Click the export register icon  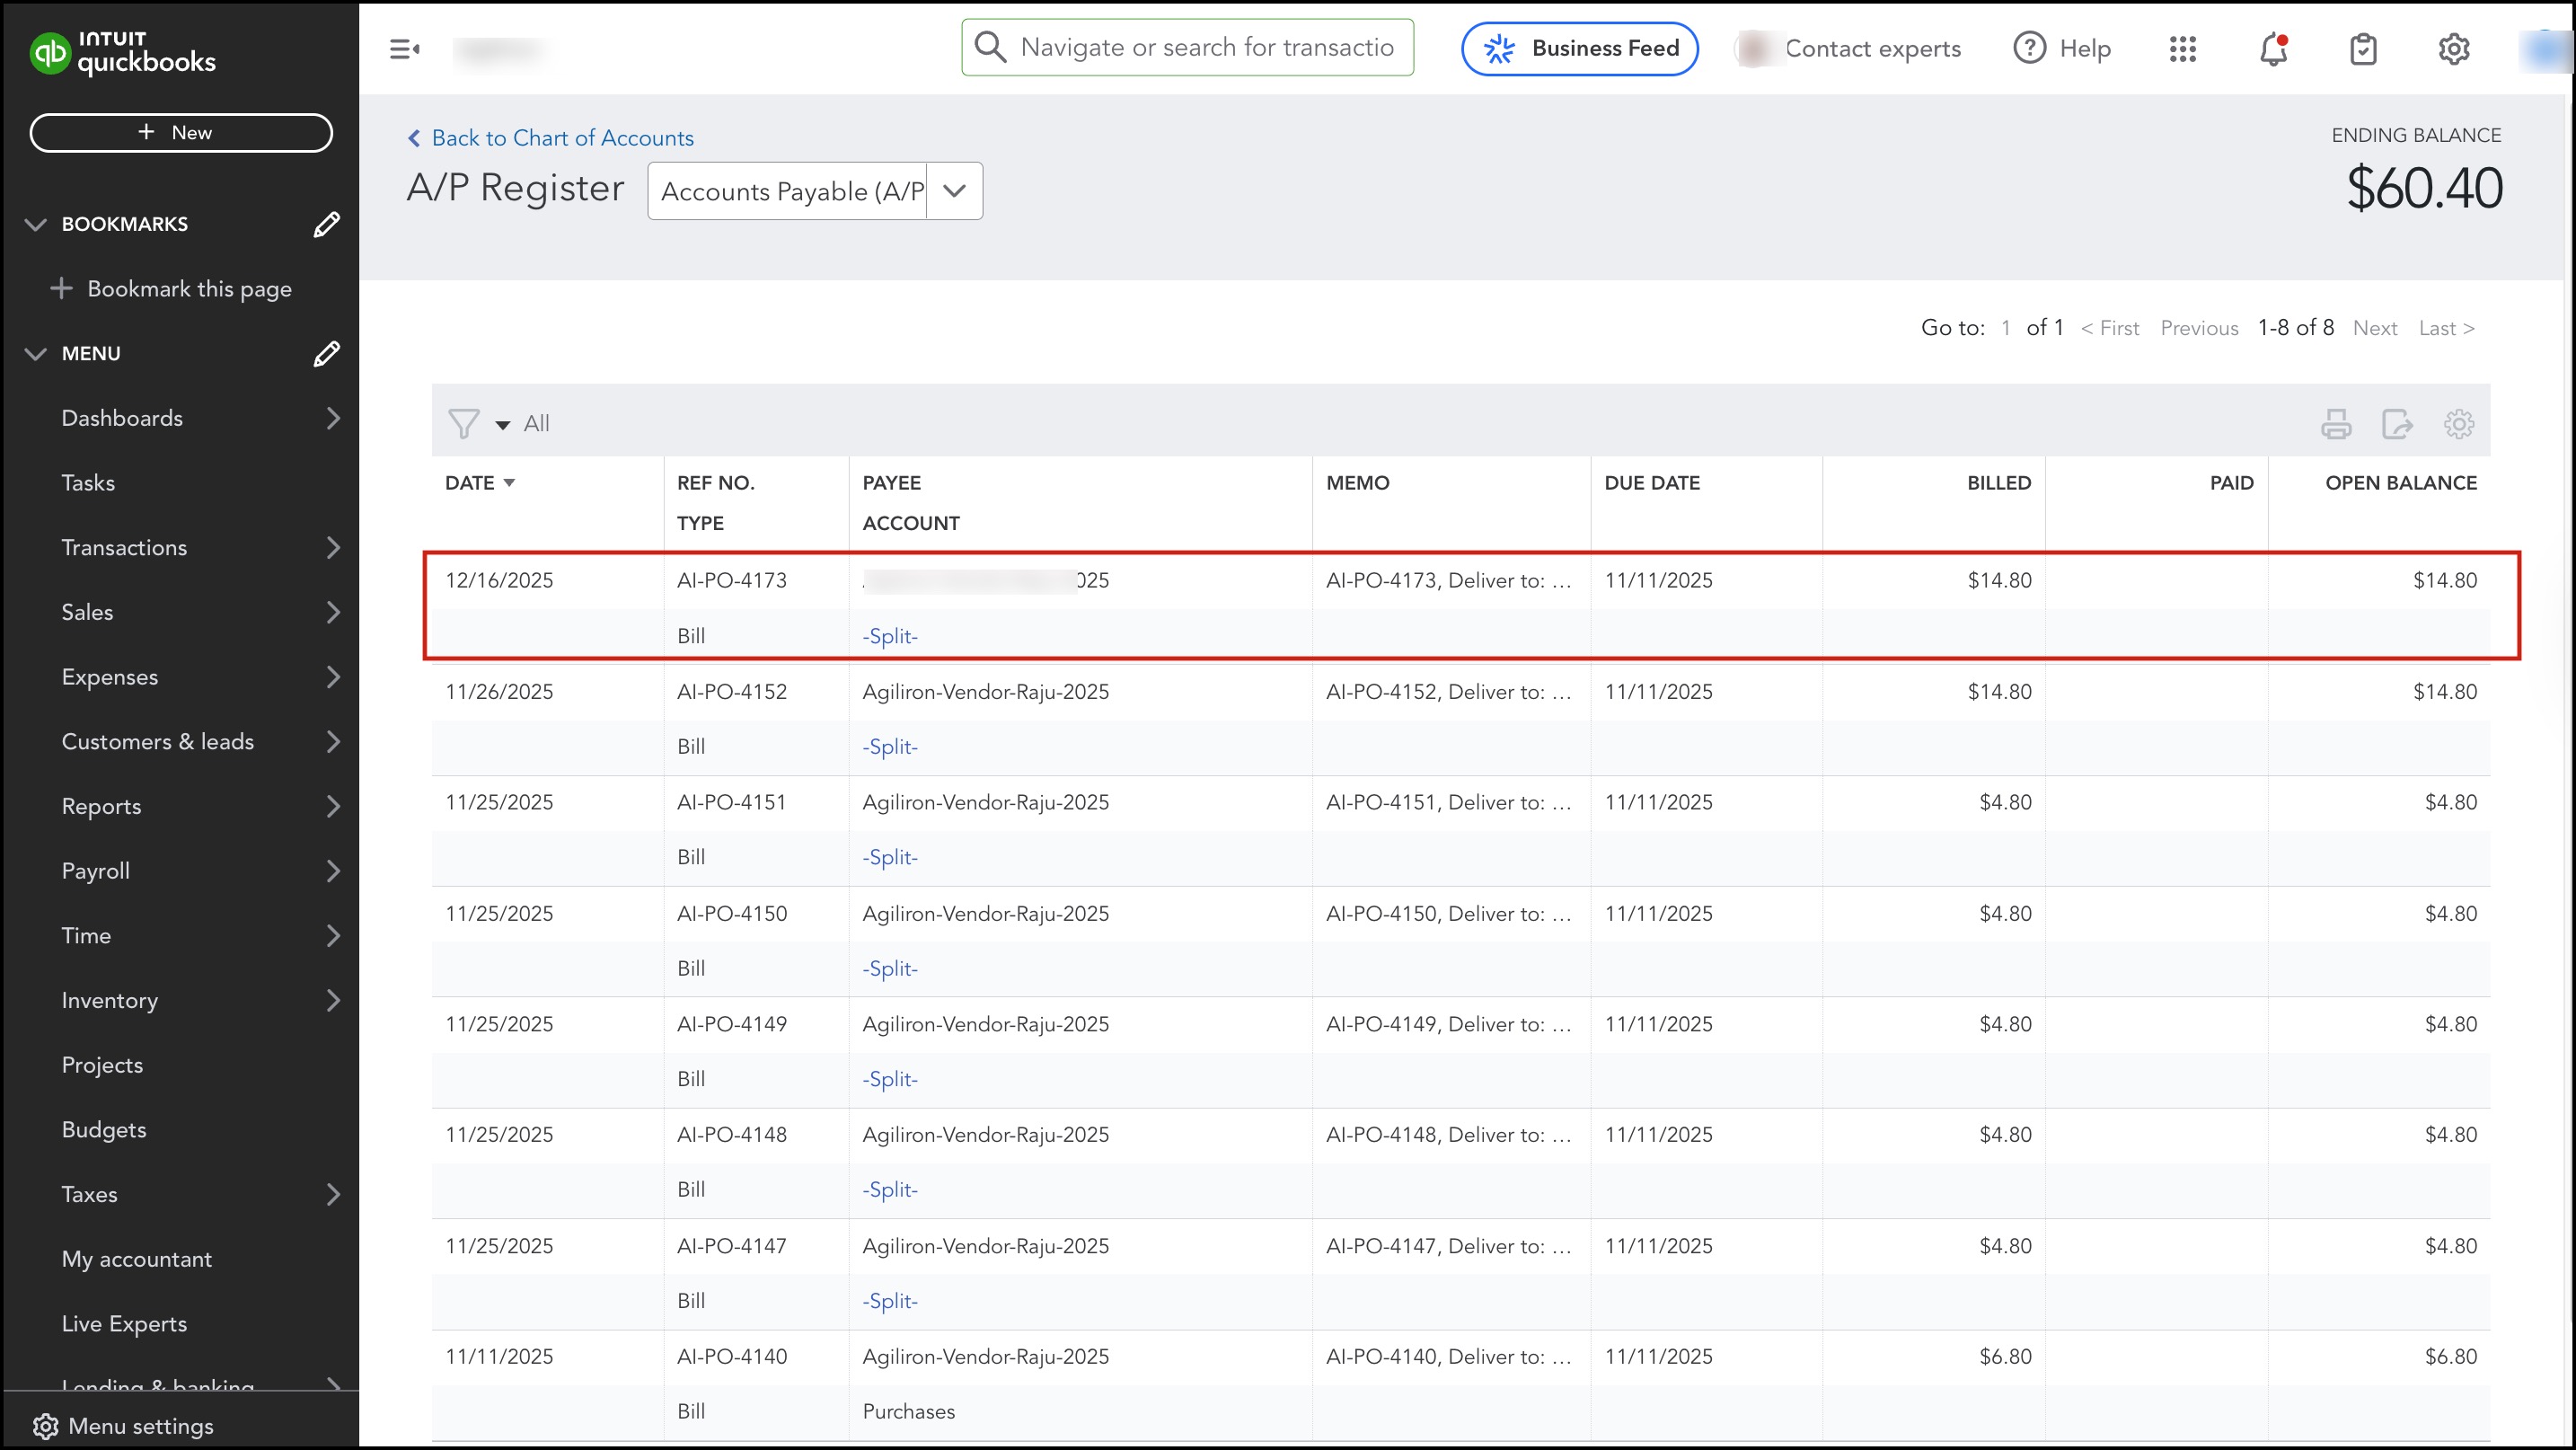[x=2397, y=424]
